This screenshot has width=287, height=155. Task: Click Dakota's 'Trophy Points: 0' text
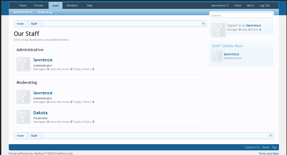click(x=83, y=122)
